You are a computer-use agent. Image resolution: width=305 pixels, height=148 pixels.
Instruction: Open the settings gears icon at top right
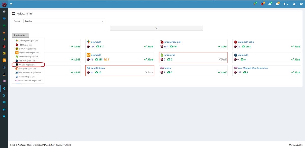[301, 4]
